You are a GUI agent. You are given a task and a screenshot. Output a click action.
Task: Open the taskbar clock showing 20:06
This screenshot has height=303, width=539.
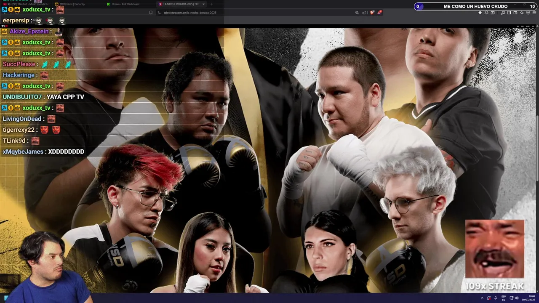[528, 298]
